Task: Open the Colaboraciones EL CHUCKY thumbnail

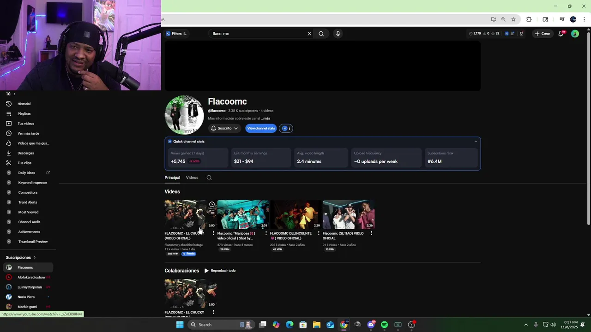Action: pos(190,293)
